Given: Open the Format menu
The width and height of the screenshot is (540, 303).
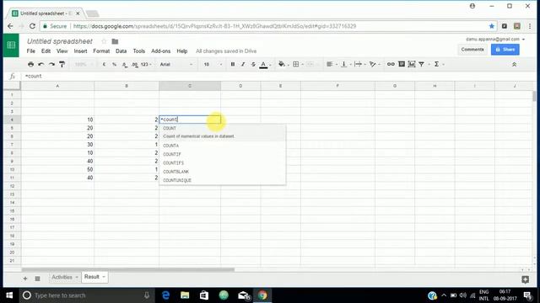Looking at the screenshot, I should coord(101,51).
